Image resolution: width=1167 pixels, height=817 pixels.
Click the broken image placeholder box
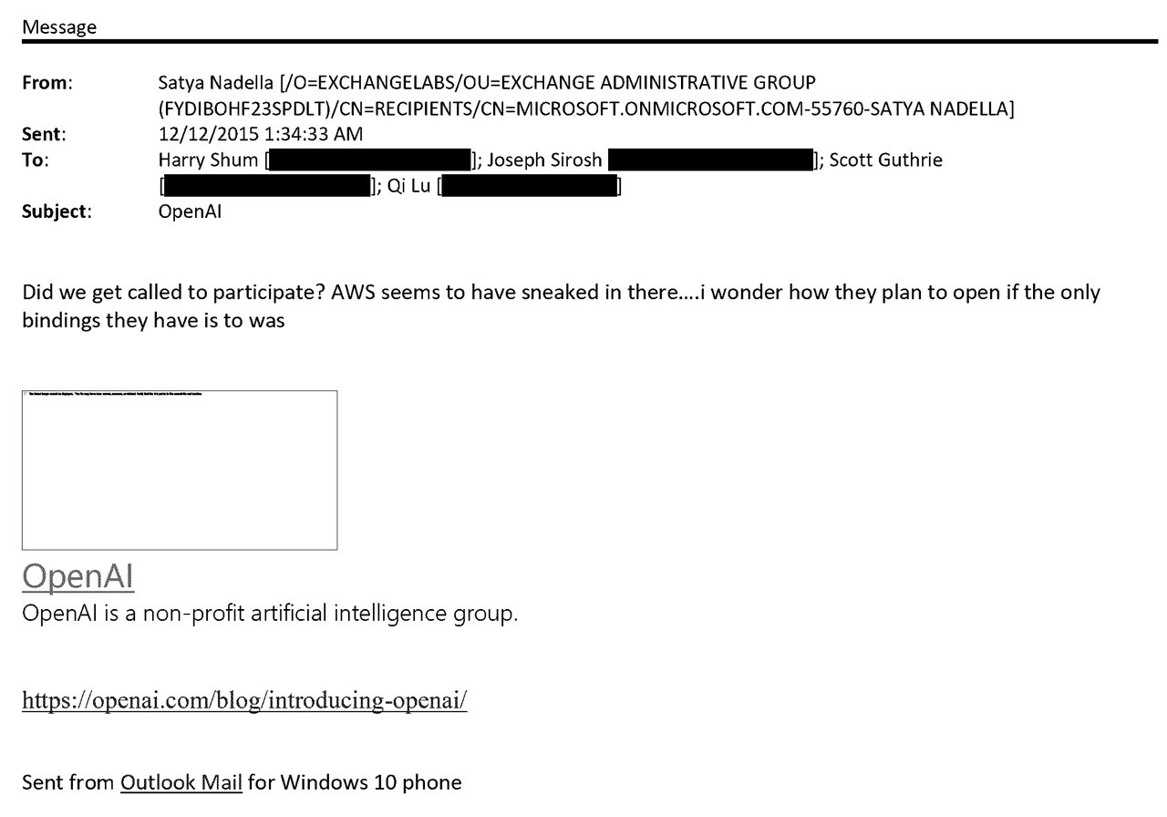tap(180, 470)
